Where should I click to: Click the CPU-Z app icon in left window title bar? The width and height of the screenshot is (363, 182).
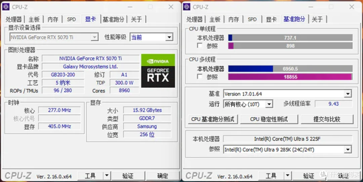pos(6,7)
